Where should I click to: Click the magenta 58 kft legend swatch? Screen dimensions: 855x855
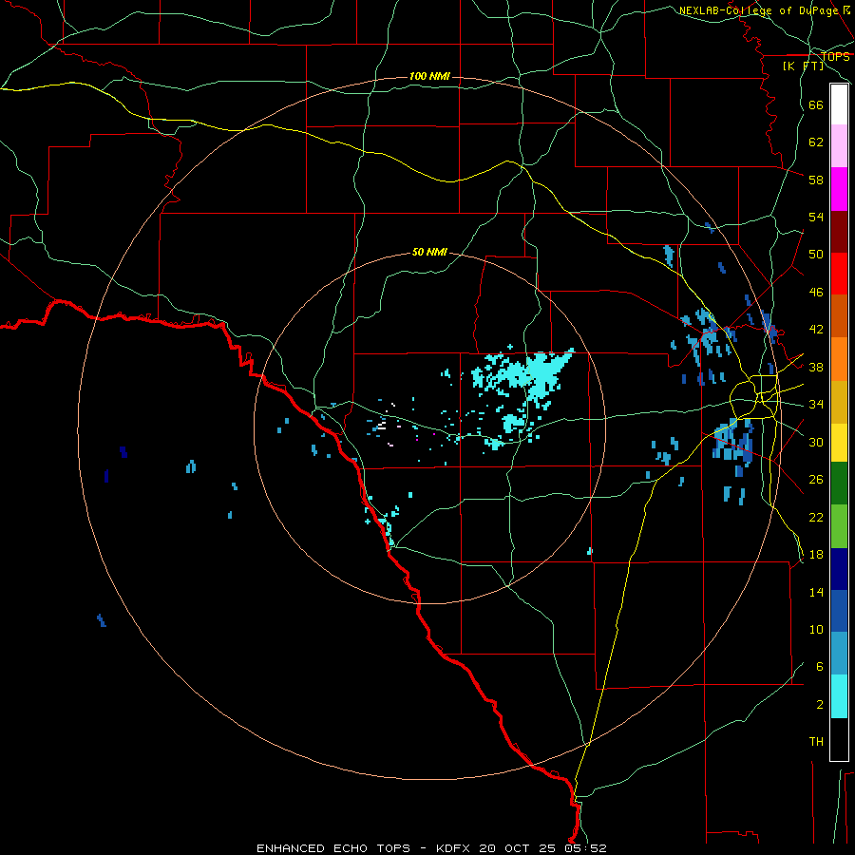(x=839, y=189)
